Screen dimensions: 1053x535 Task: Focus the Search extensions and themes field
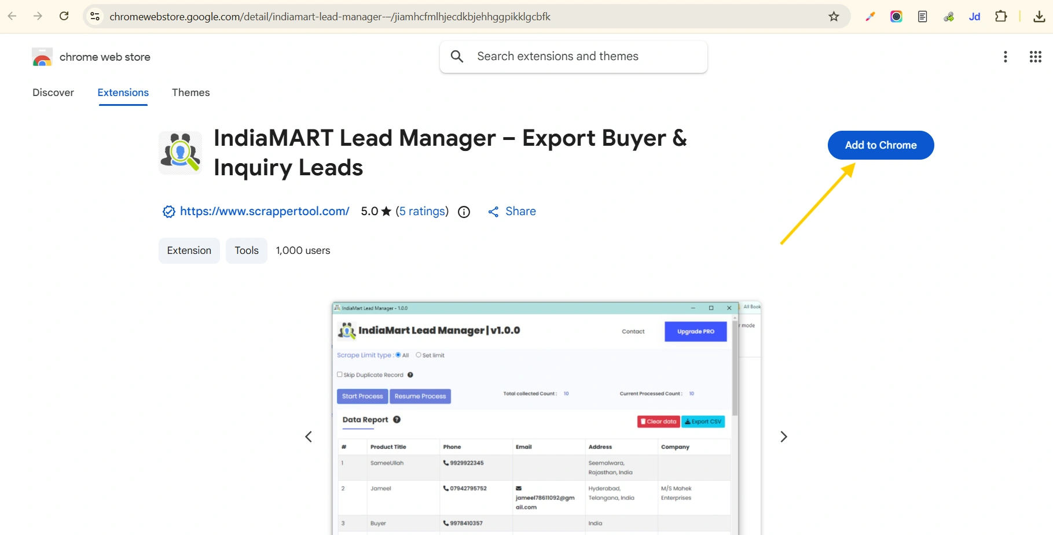pyautogui.click(x=573, y=57)
